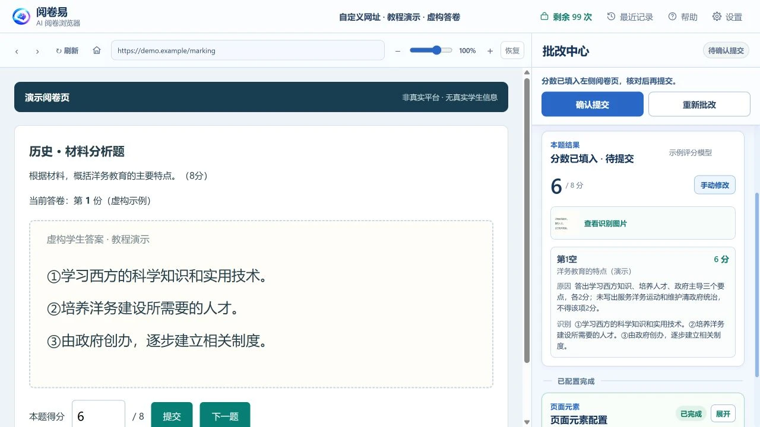Click the browser back arrow
760x427 pixels.
click(x=17, y=51)
